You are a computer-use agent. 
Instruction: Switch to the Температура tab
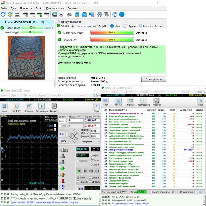(x=81, y=26)
